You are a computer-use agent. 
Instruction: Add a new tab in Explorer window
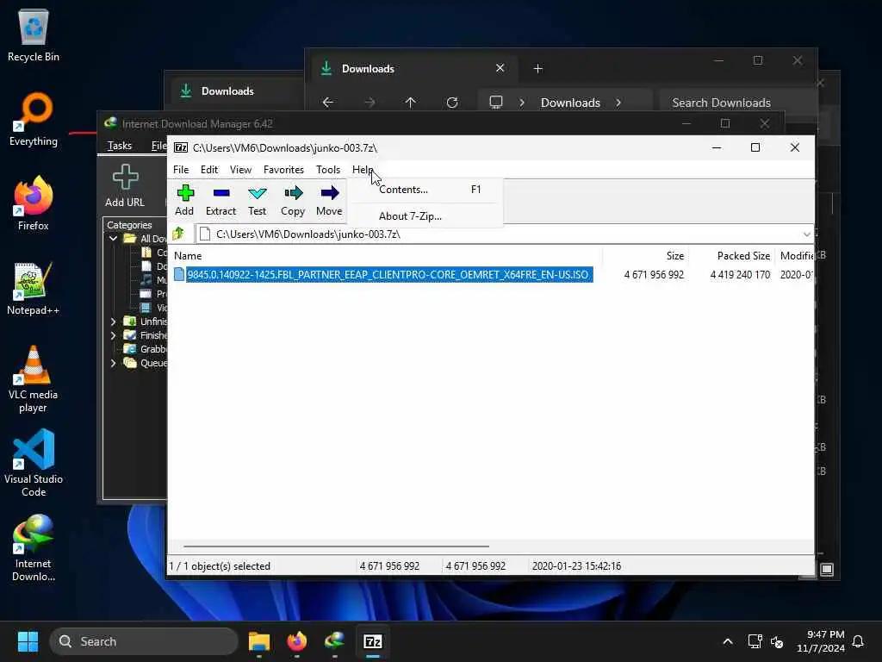click(x=537, y=68)
